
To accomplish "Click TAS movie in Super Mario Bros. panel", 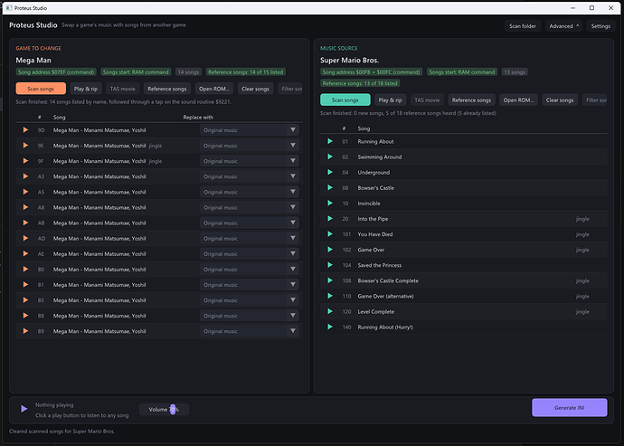I will [x=427, y=100].
